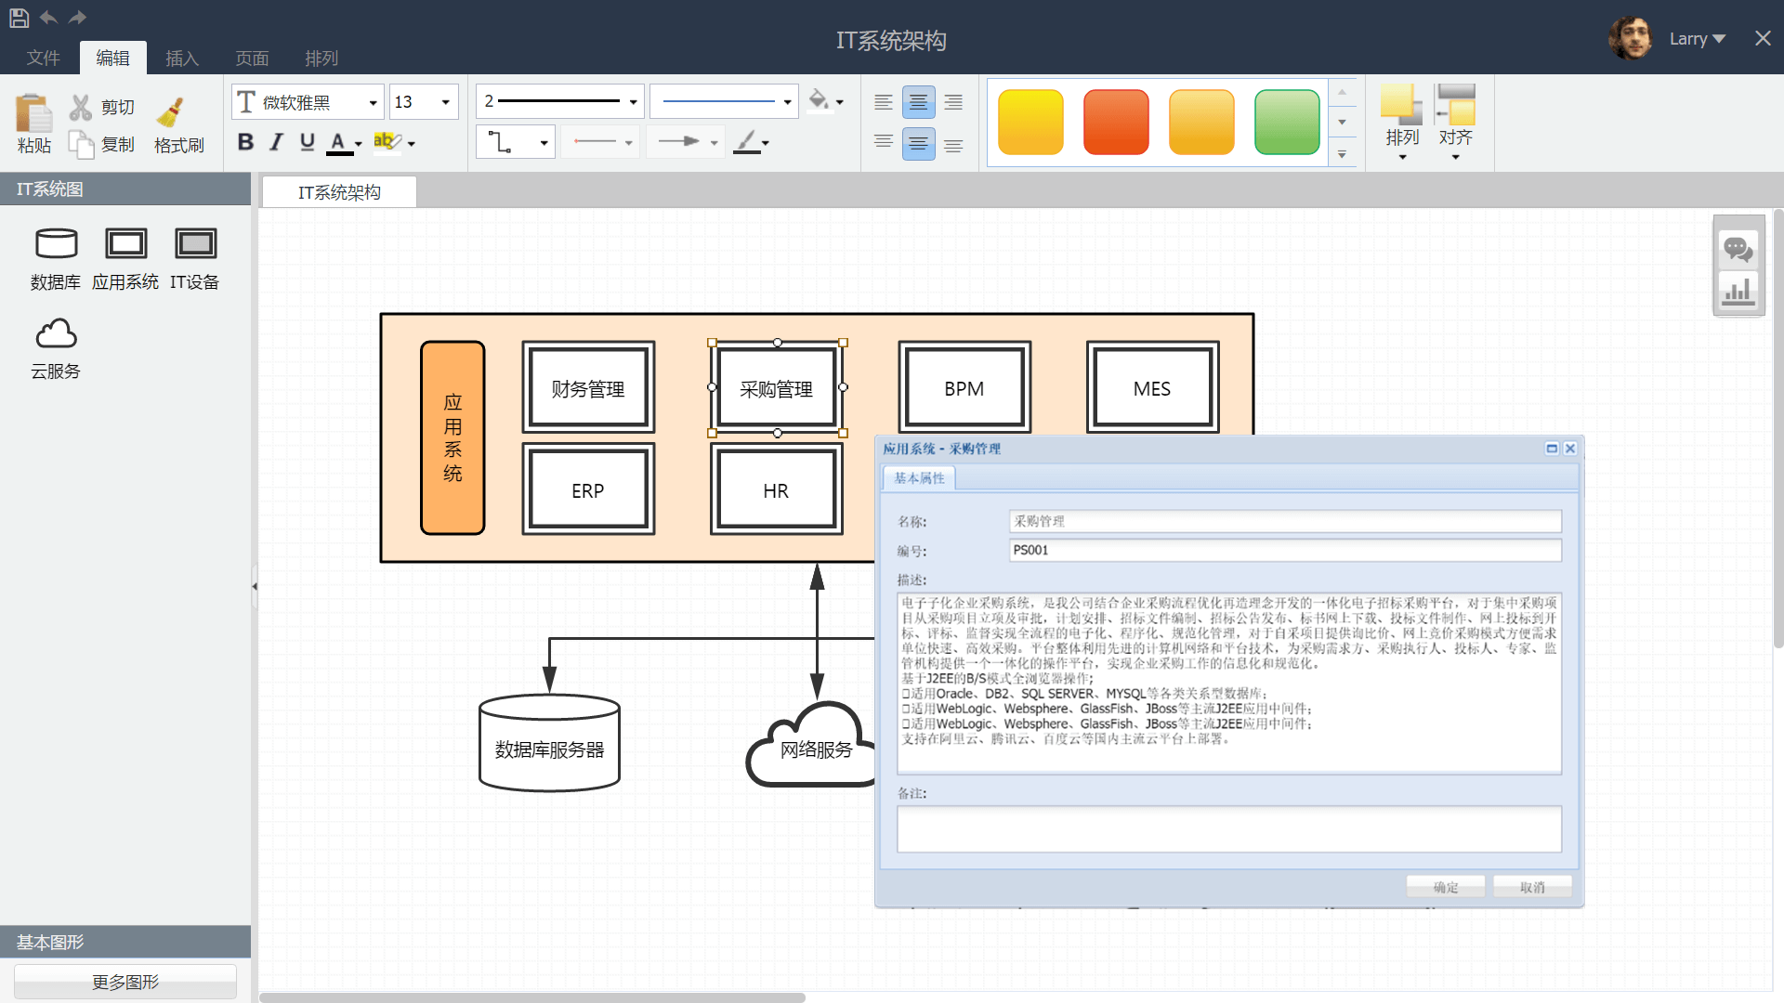Select the Cloud Service shape icon
This screenshot has height=1003, width=1784.
pos(56,333)
